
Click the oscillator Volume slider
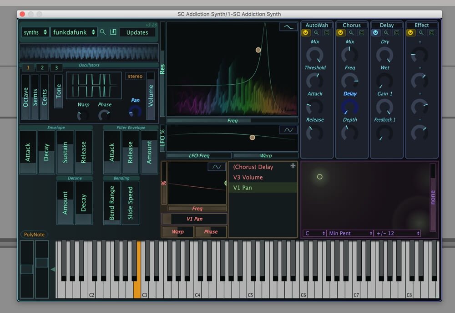click(151, 96)
